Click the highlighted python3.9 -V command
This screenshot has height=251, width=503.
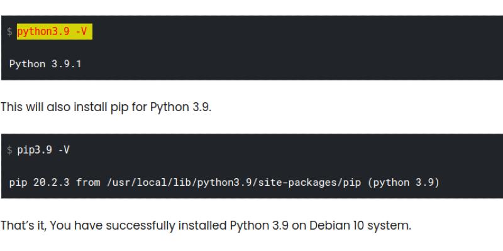point(54,31)
